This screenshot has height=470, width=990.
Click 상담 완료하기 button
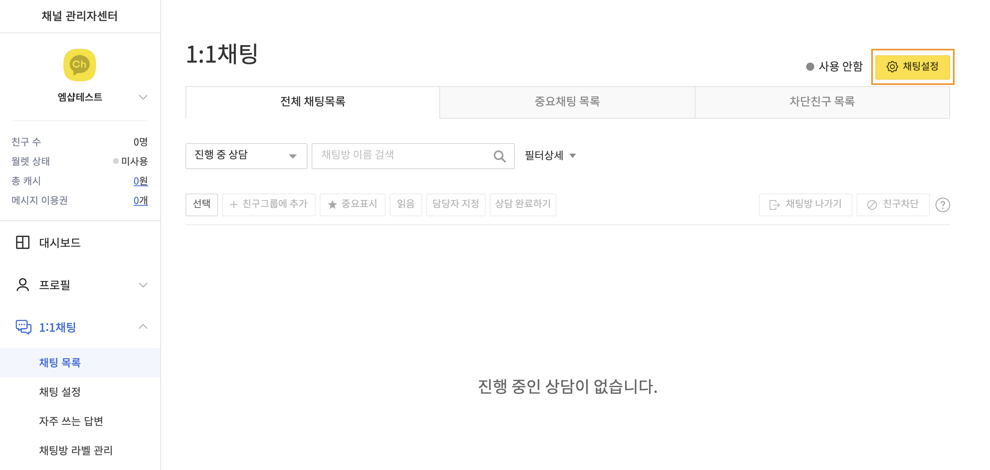click(x=523, y=205)
